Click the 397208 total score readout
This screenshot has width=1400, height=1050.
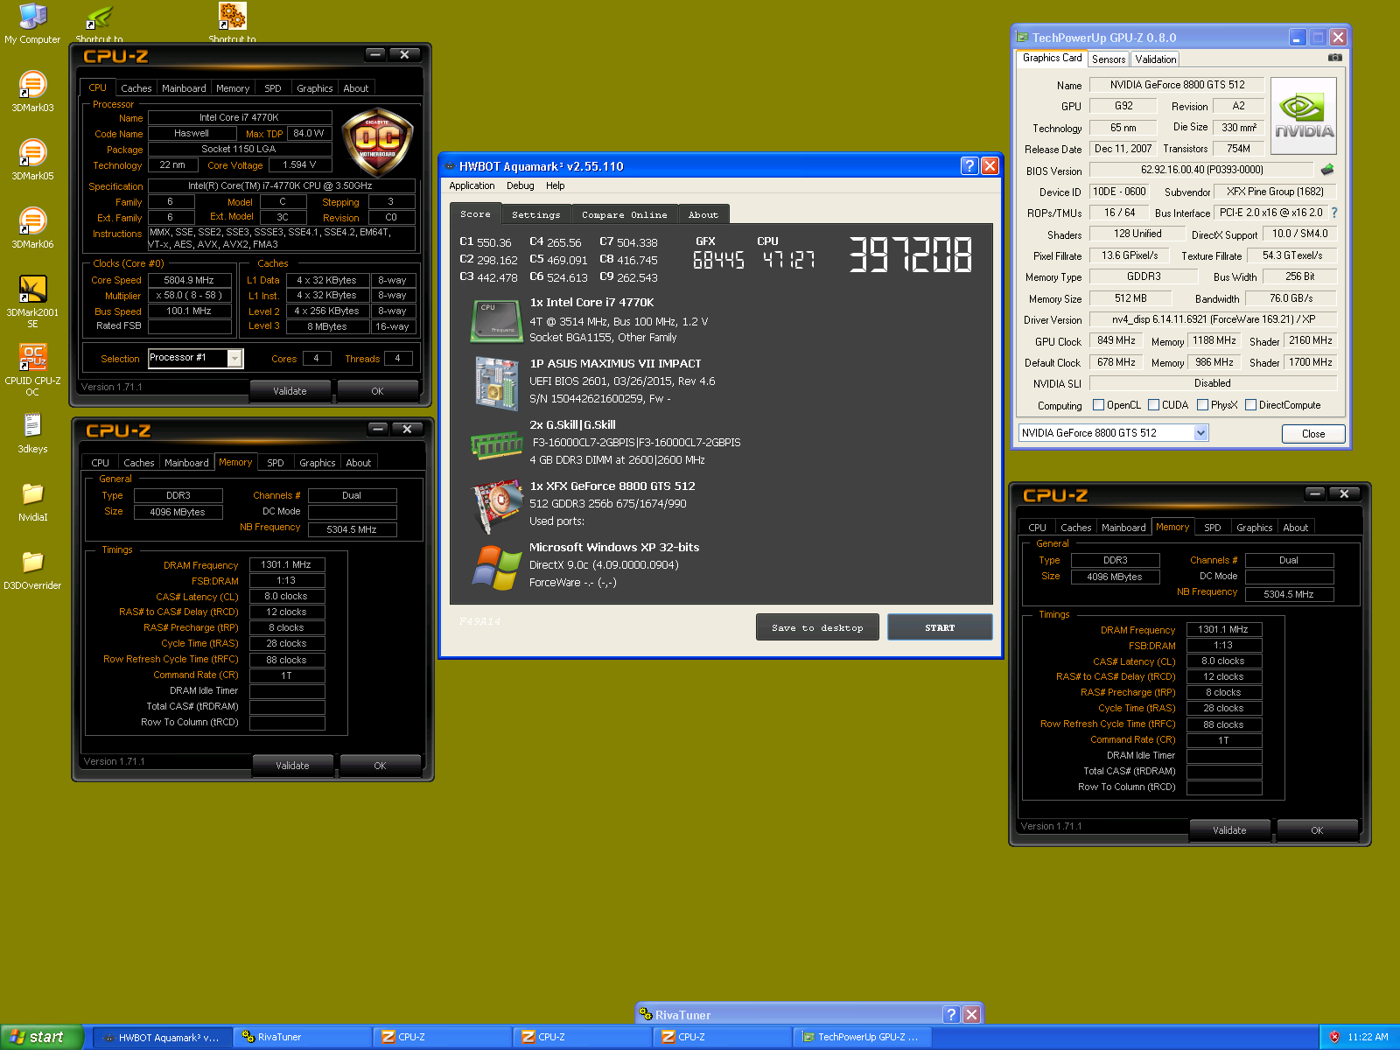910,255
